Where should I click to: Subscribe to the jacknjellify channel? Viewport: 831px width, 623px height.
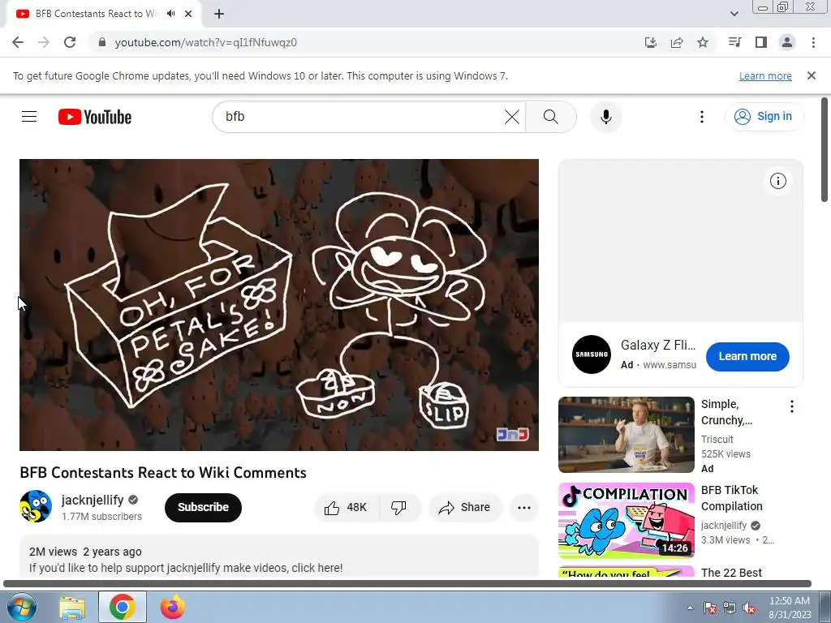[x=203, y=508]
